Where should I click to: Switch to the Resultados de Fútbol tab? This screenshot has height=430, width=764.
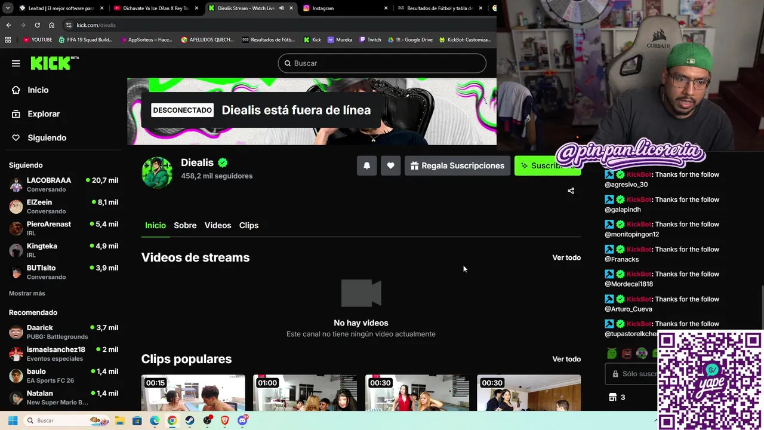(x=440, y=8)
